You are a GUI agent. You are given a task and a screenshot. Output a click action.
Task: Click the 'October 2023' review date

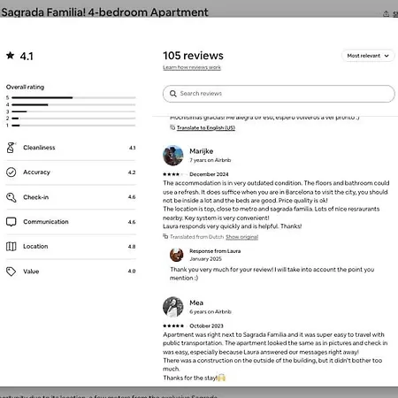coord(206,325)
